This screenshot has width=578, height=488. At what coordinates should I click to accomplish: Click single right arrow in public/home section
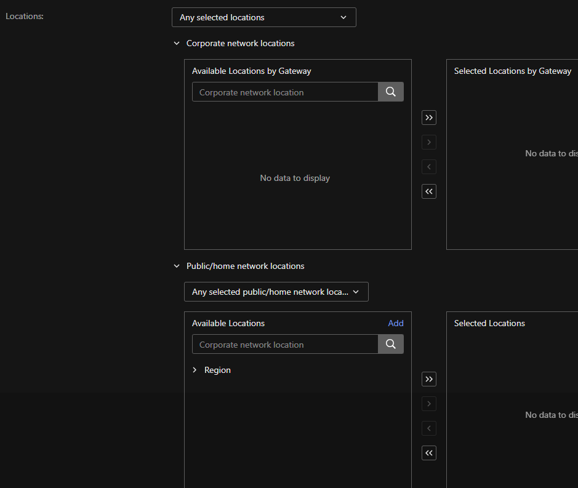429,404
